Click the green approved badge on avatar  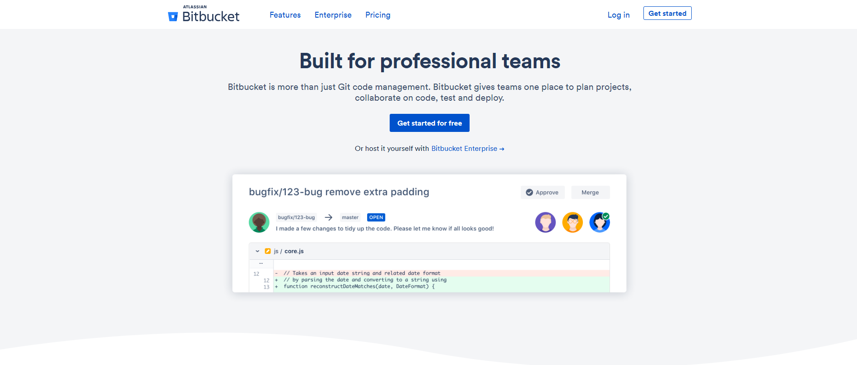pos(606,216)
